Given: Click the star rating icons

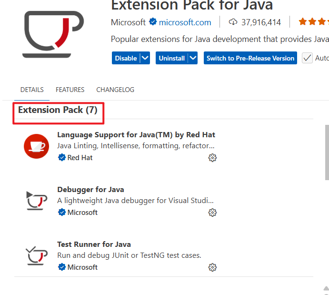Looking at the screenshot, I should click(x=314, y=21).
